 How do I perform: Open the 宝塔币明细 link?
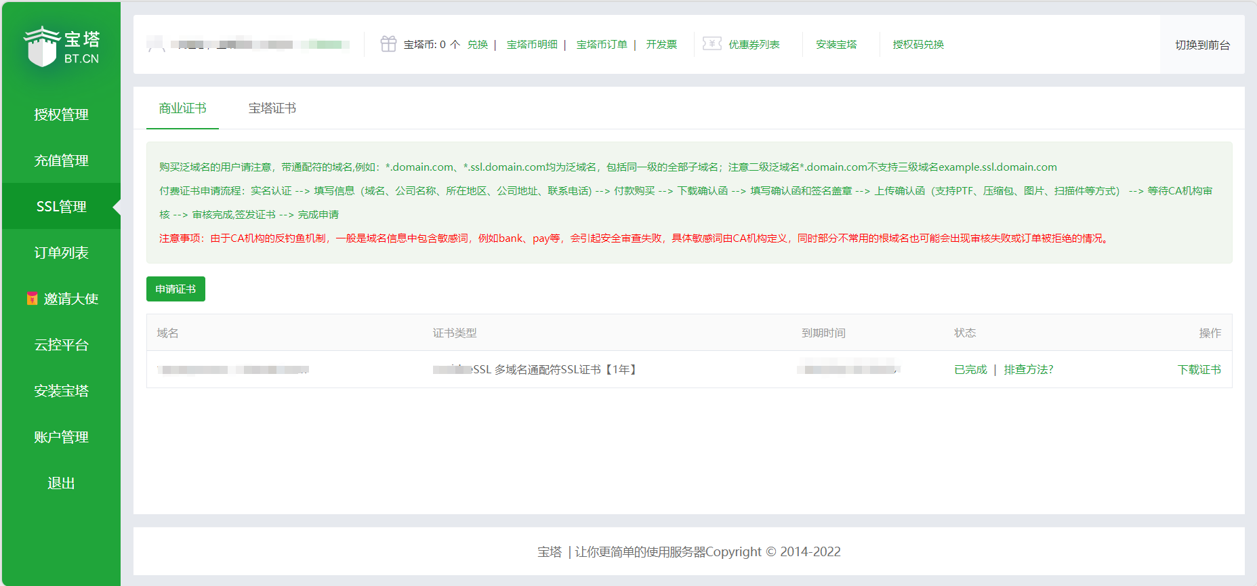pos(532,45)
